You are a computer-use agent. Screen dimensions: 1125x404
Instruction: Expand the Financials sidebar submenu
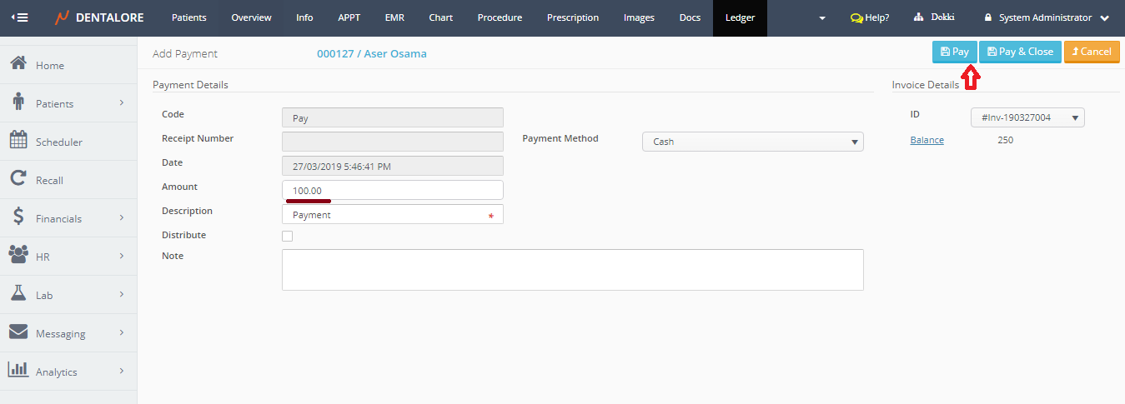(x=68, y=218)
